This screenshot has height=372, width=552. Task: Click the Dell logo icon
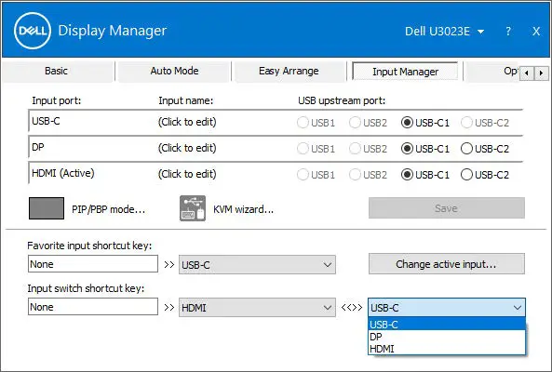pyautogui.click(x=33, y=31)
